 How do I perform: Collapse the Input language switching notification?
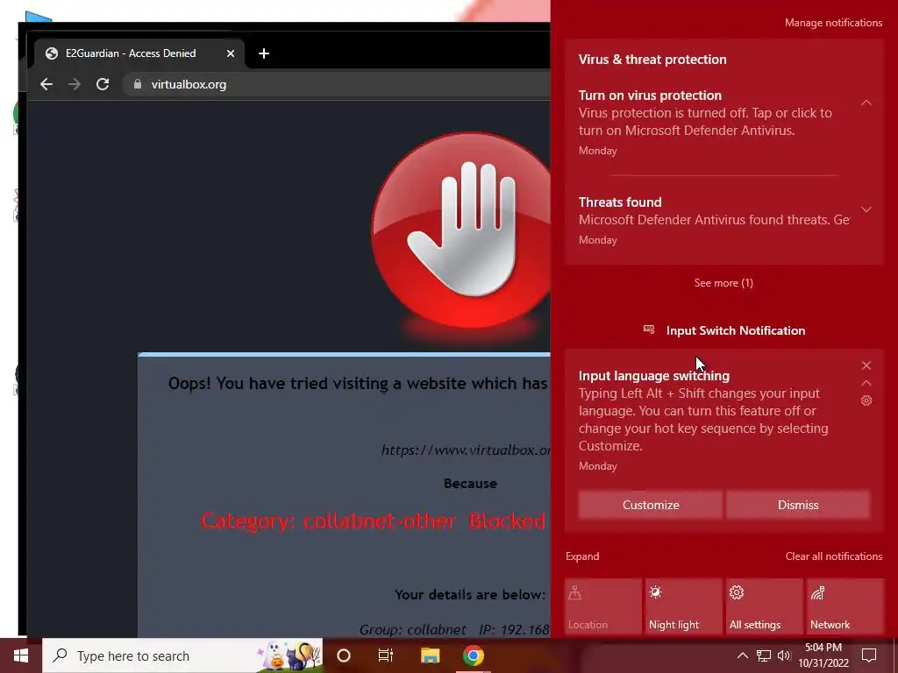click(x=866, y=383)
